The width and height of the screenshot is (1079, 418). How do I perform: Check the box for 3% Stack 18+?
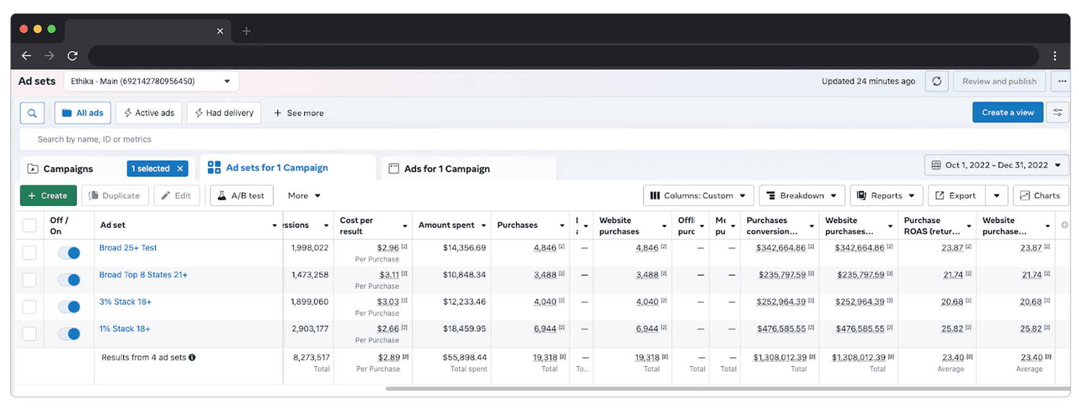(29, 307)
